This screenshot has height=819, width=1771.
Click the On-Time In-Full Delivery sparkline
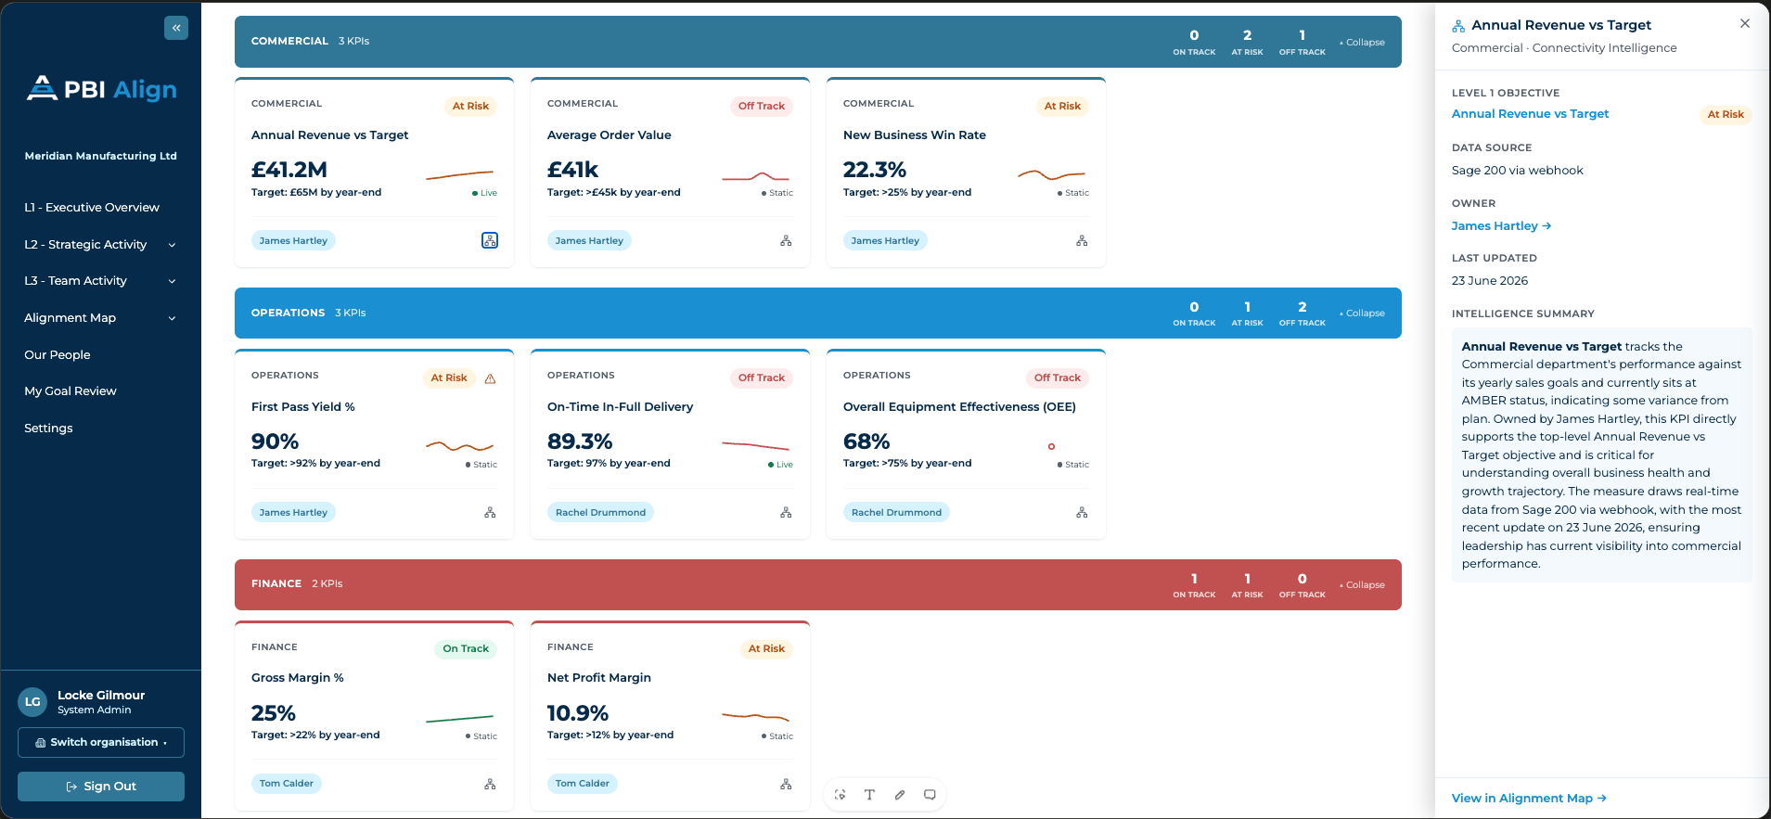click(x=755, y=446)
